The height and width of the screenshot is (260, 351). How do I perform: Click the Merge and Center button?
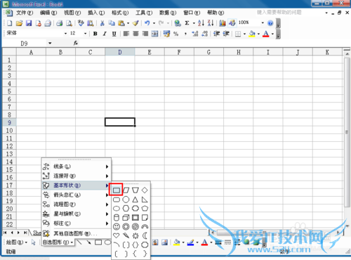(x=154, y=34)
